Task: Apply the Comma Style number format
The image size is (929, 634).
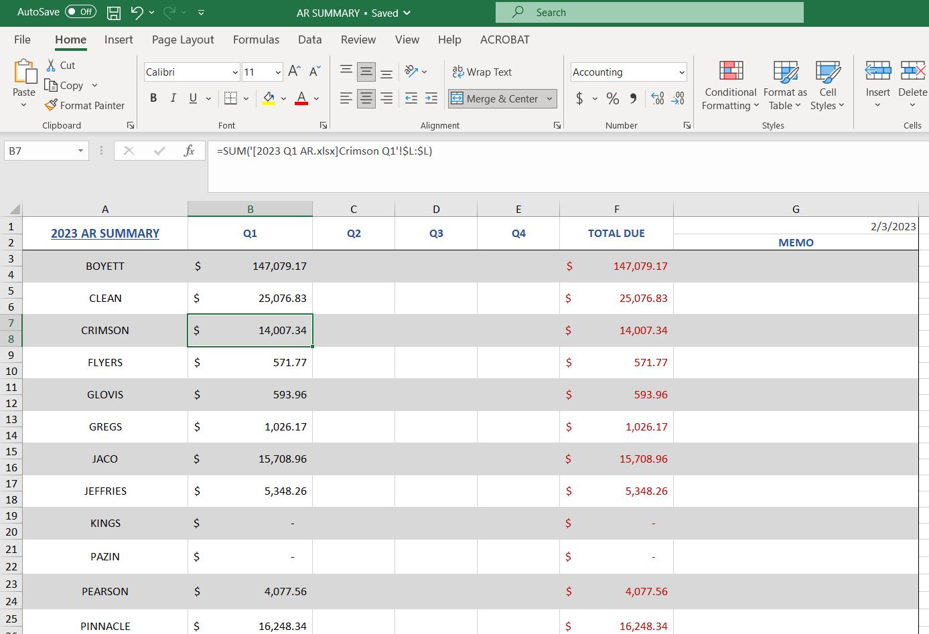Action: tap(631, 98)
